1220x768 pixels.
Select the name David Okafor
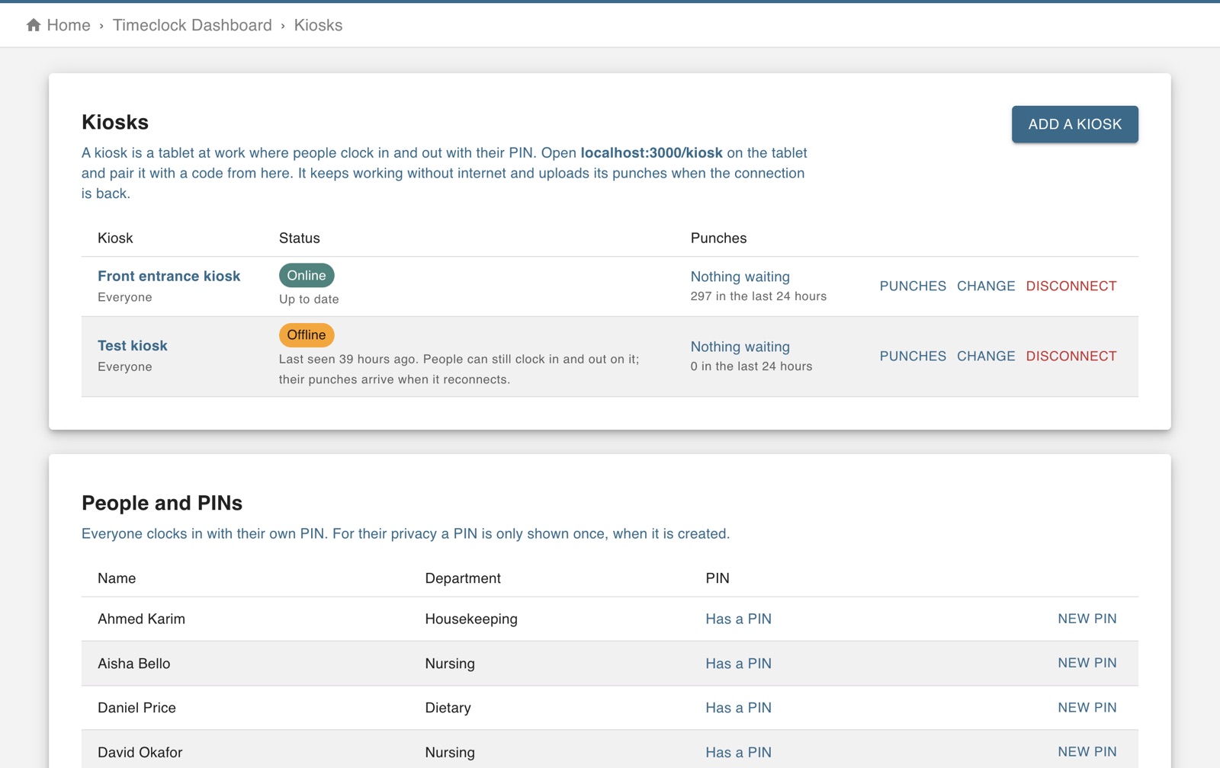pyautogui.click(x=140, y=752)
